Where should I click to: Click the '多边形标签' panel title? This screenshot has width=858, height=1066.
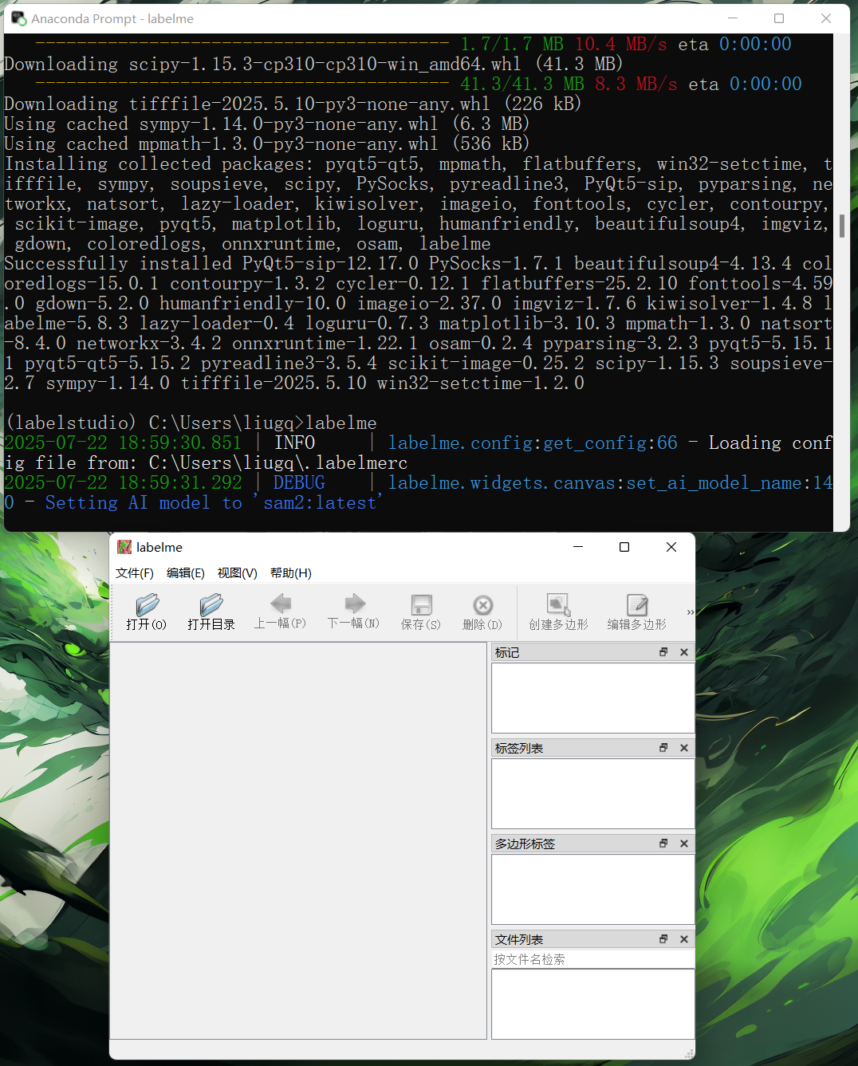coord(525,844)
